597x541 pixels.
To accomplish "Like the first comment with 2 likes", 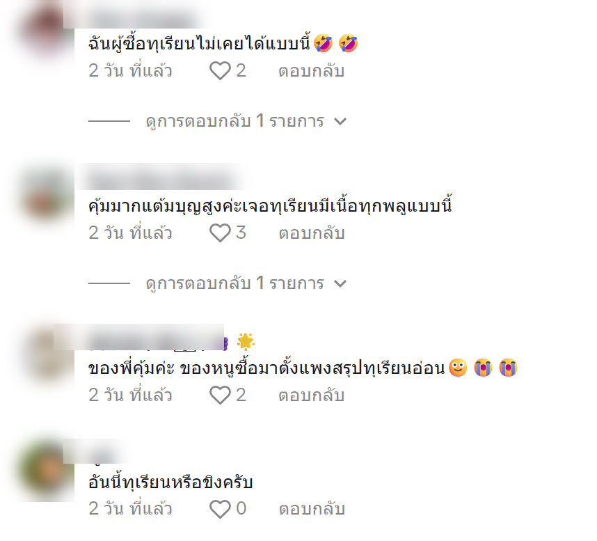I will pyautogui.click(x=220, y=70).
